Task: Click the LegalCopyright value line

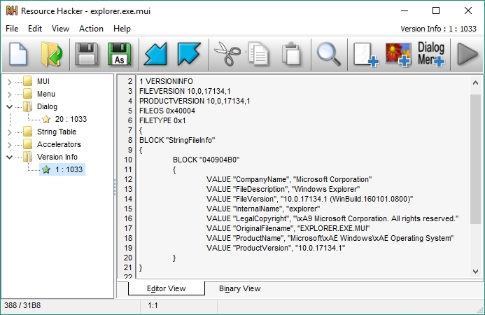Action: 332,218
